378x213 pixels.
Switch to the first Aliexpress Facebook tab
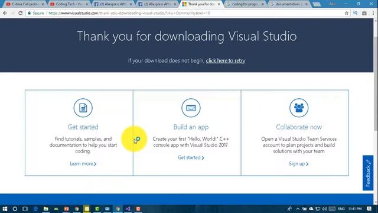pyautogui.click(x=113, y=4)
